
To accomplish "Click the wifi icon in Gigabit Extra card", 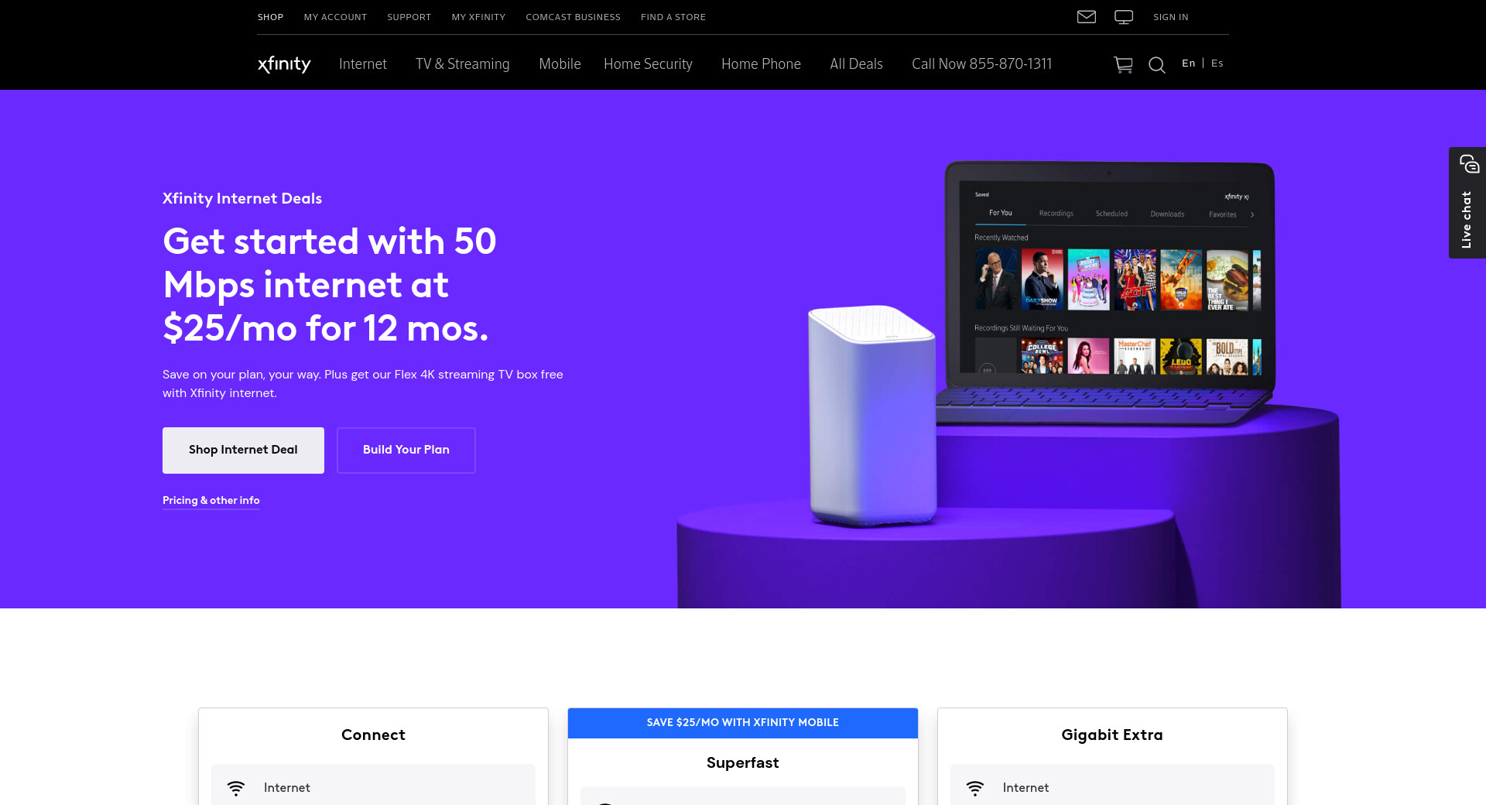I will tap(975, 788).
